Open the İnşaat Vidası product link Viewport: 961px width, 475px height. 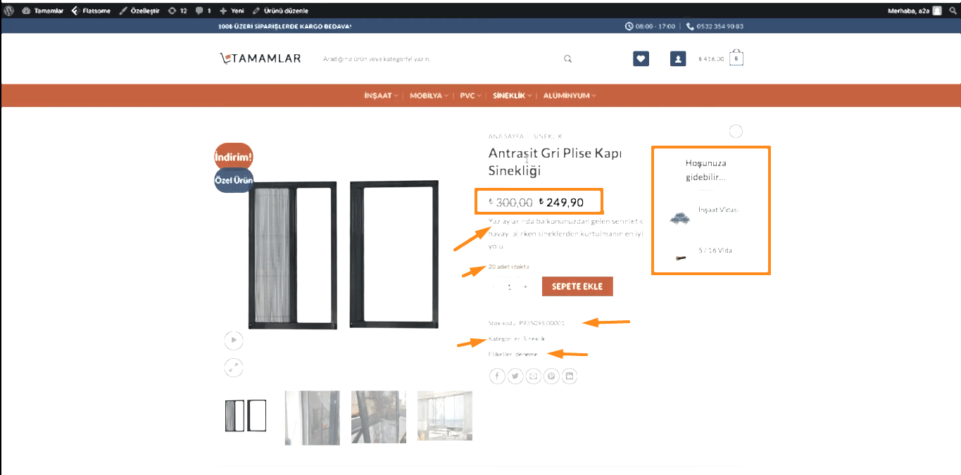coord(718,210)
